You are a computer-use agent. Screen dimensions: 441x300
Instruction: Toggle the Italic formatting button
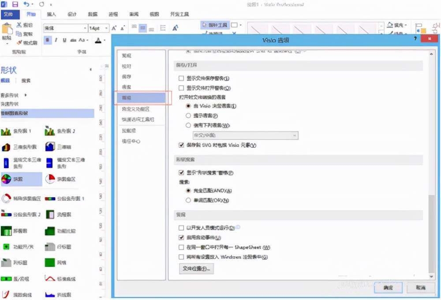[56, 40]
